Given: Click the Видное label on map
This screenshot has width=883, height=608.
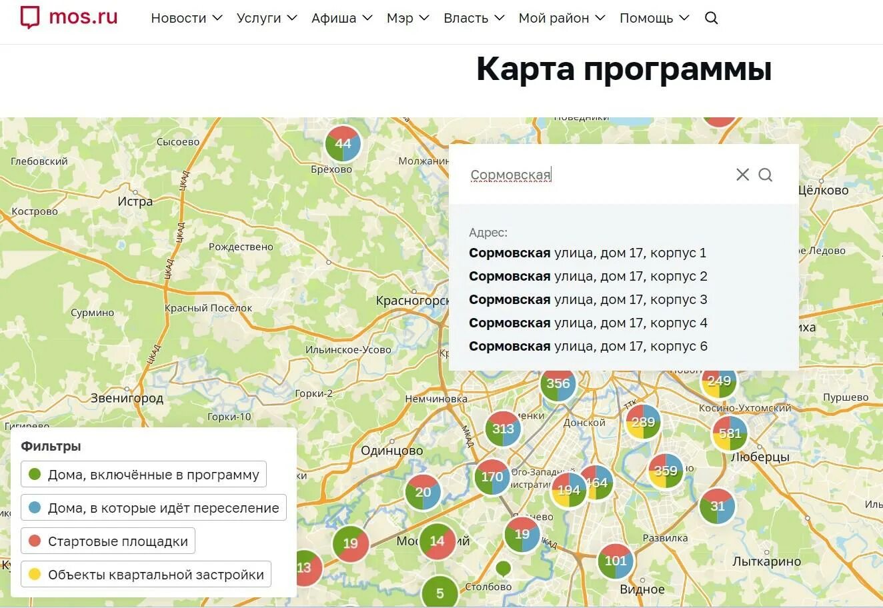Looking at the screenshot, I should tap(642, 589).
